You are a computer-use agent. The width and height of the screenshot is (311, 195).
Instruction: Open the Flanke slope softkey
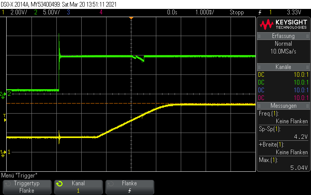click(130, 187)
